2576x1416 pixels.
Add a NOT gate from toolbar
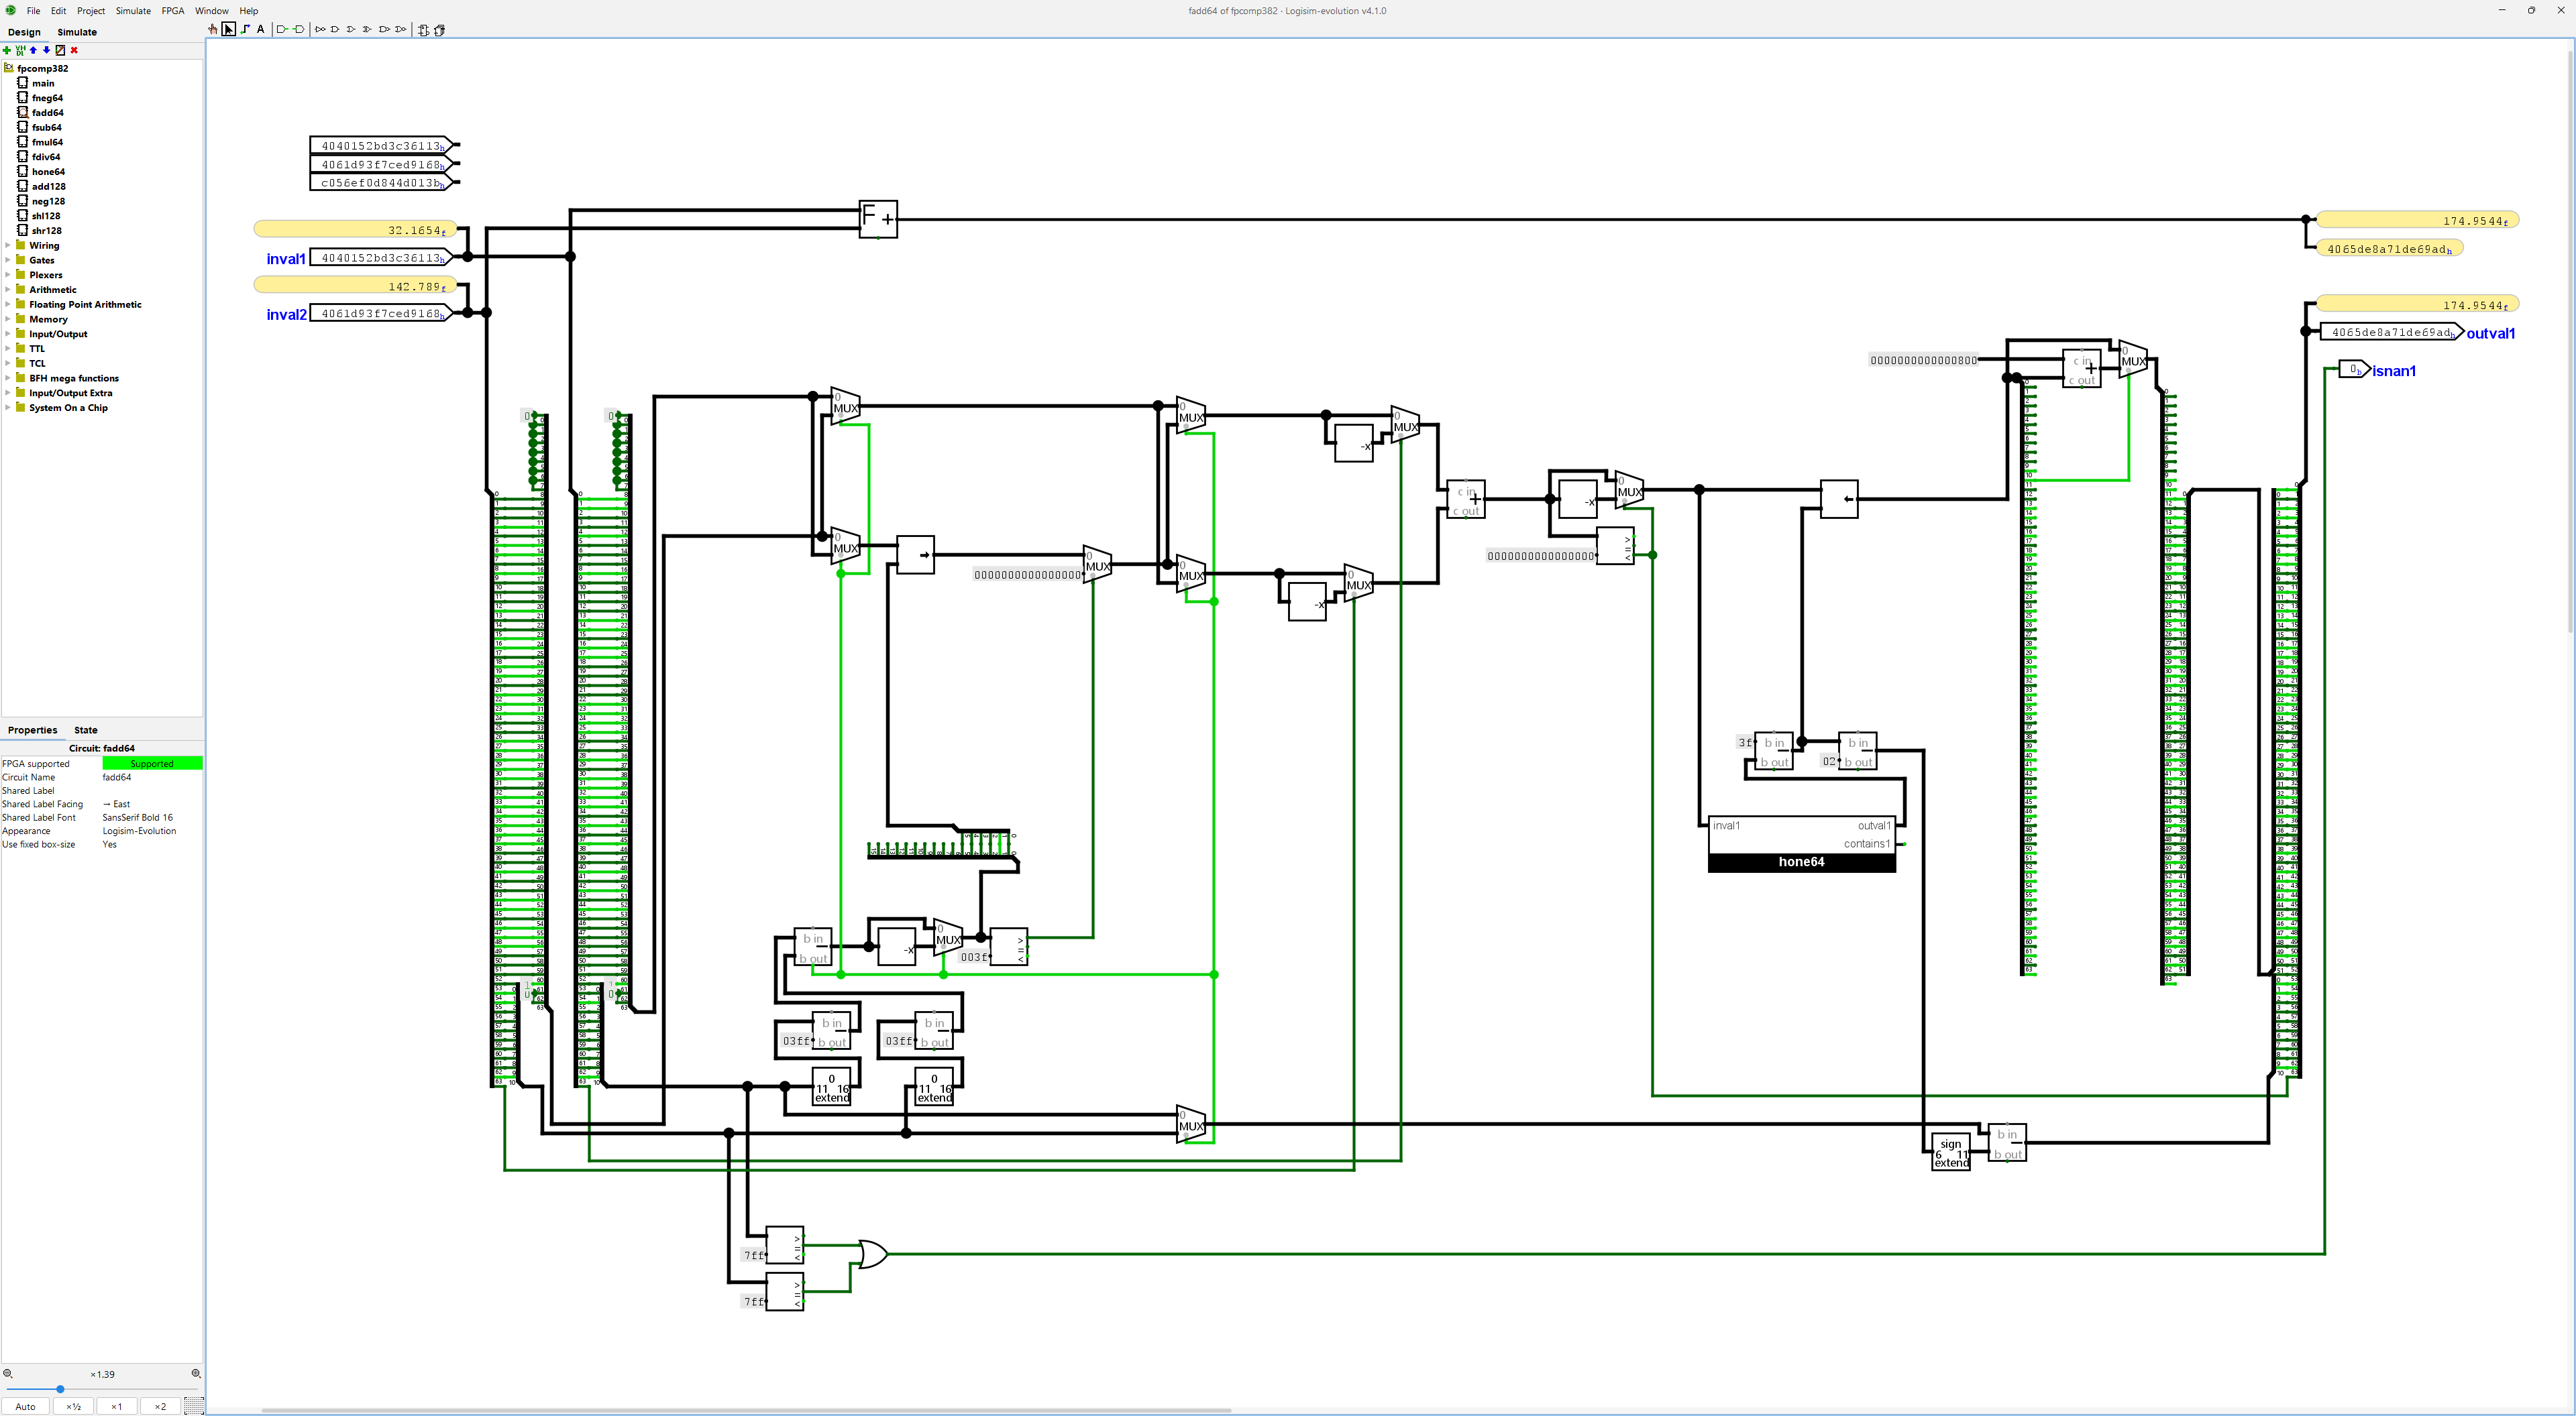point(320,30)
